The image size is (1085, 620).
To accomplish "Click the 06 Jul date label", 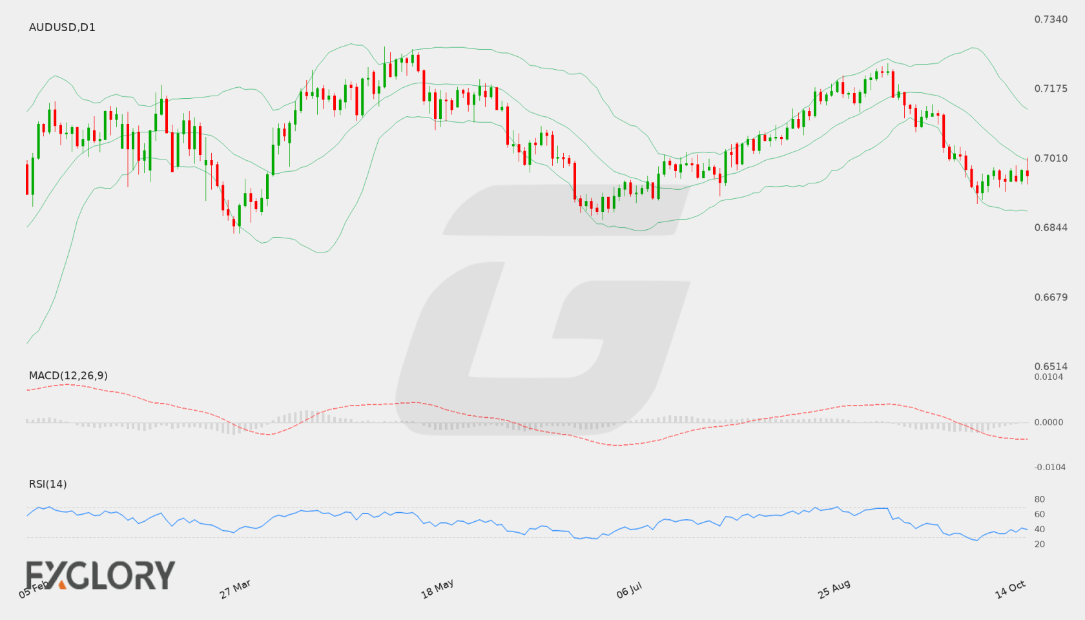I will tap(629, 590).
